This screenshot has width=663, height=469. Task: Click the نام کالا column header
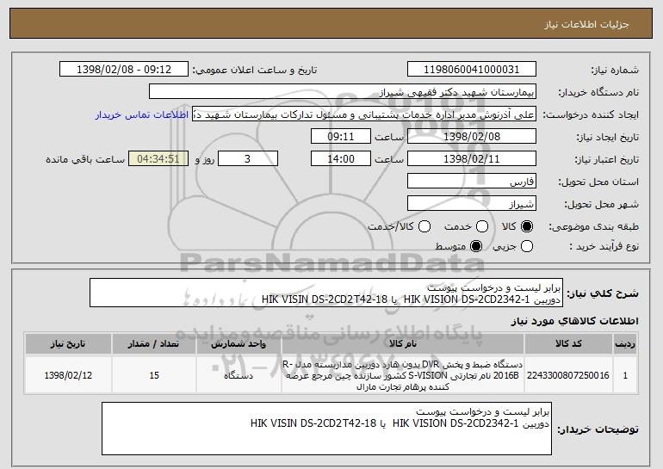click(x=403, y=344)
